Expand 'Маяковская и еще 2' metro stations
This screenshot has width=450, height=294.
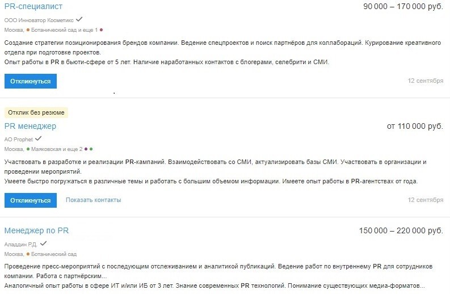click(57, 149)
